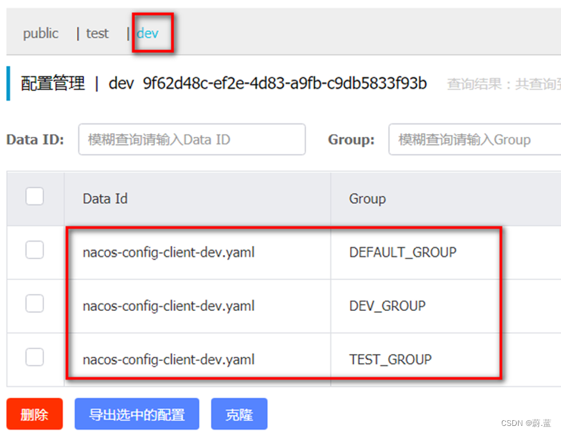Click the 克隆 clone button

[239, 414]
